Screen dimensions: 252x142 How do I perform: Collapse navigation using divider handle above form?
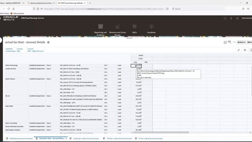130,38
